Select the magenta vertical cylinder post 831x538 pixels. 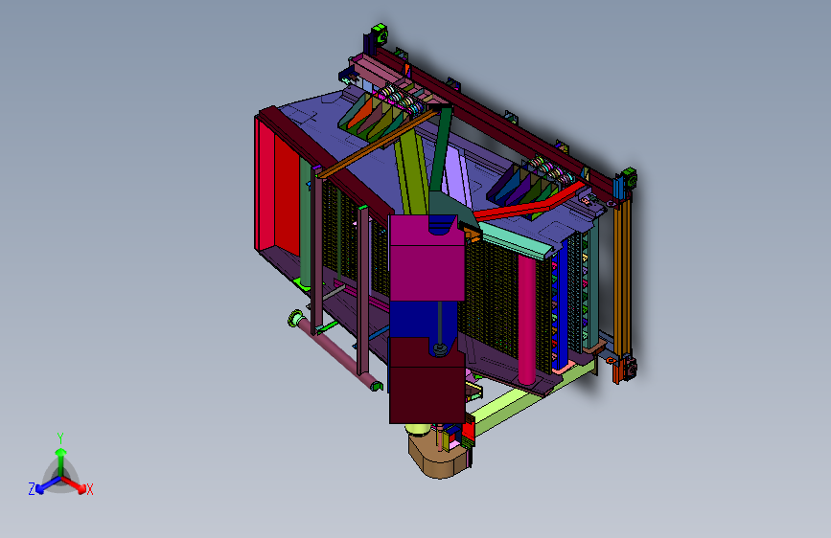coord(526,318)
